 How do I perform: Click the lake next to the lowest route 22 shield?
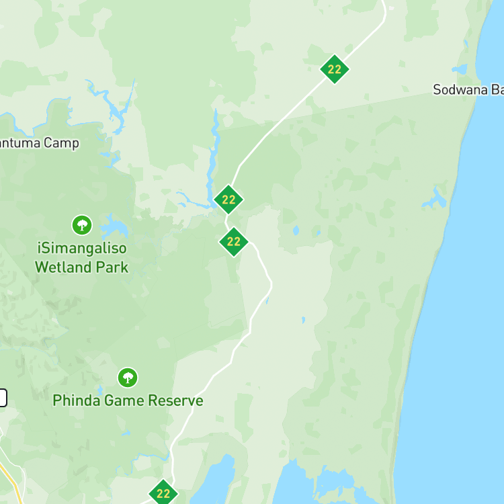tap(214, 482)
